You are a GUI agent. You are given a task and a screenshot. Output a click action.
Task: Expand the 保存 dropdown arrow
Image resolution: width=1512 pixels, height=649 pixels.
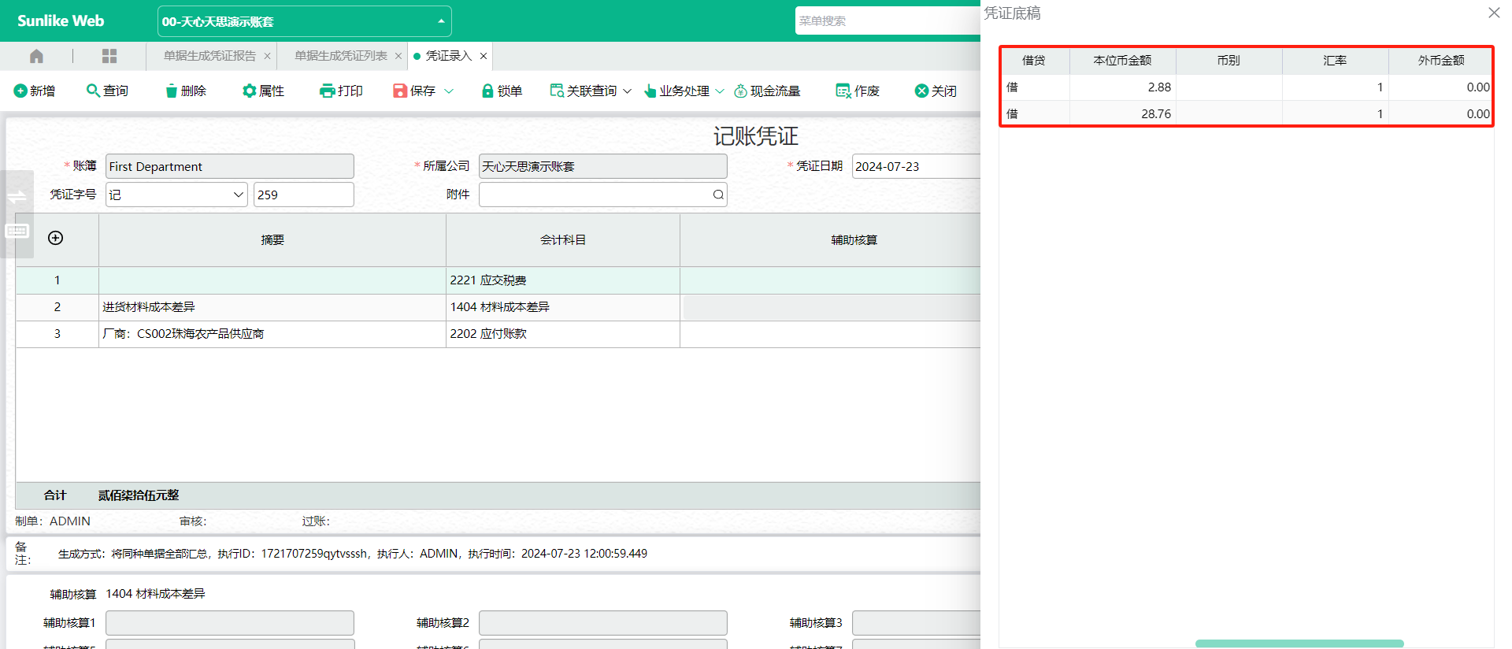click(x=449, y=91)
